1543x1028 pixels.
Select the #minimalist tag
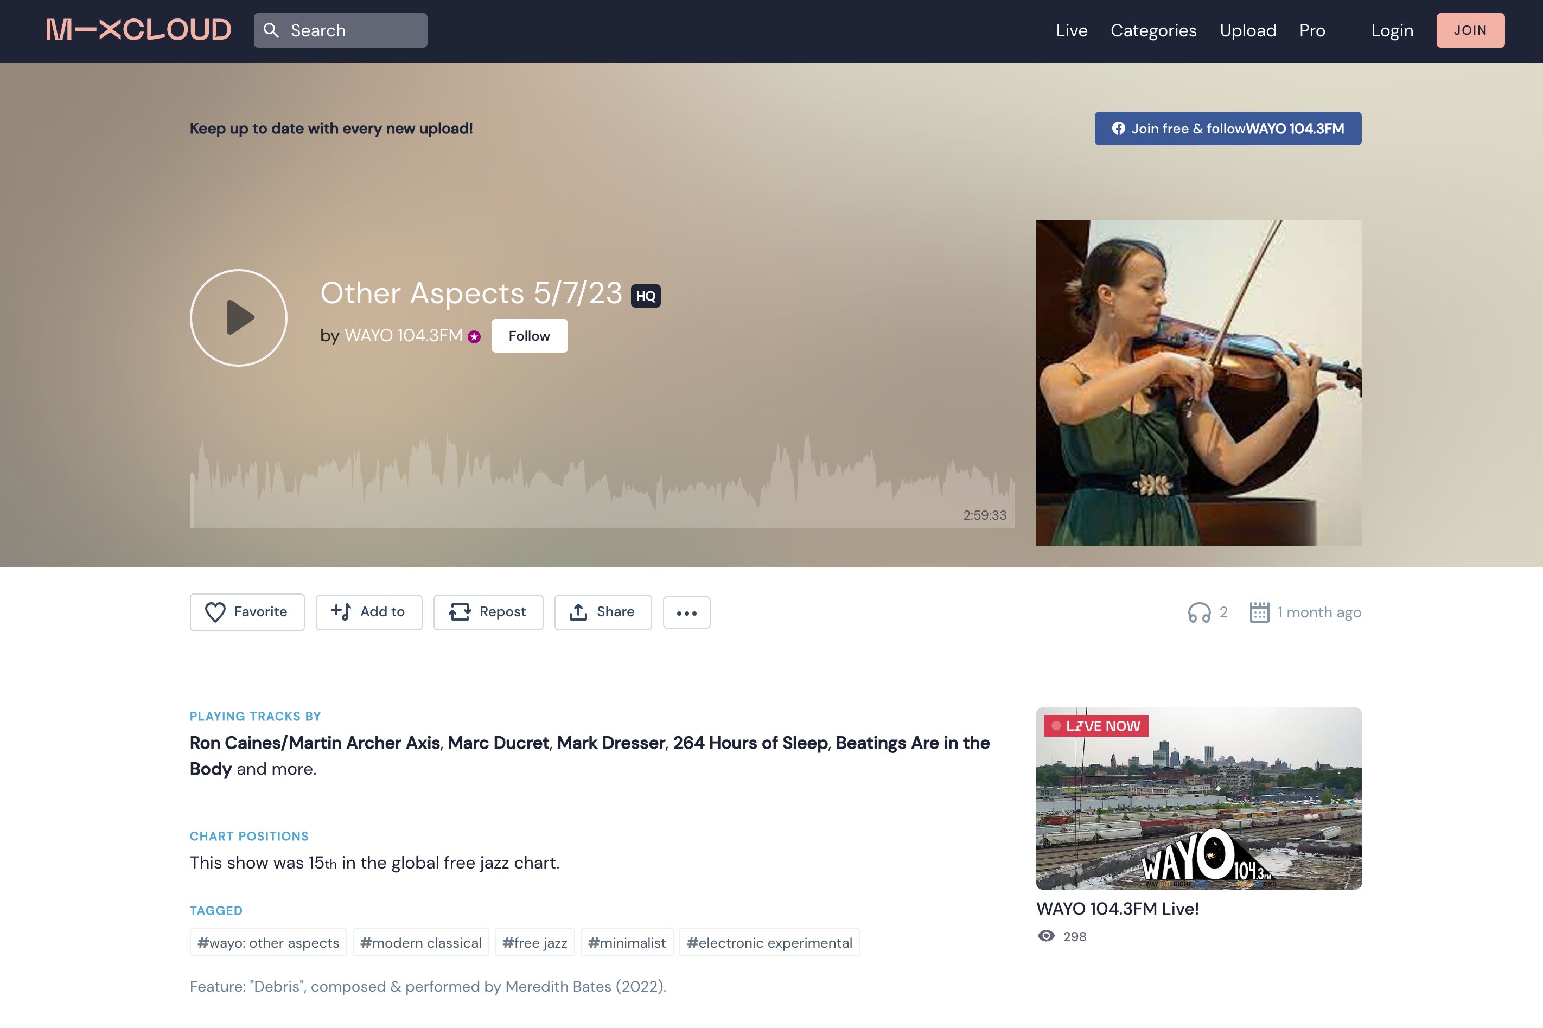click(x=627, y=943)
